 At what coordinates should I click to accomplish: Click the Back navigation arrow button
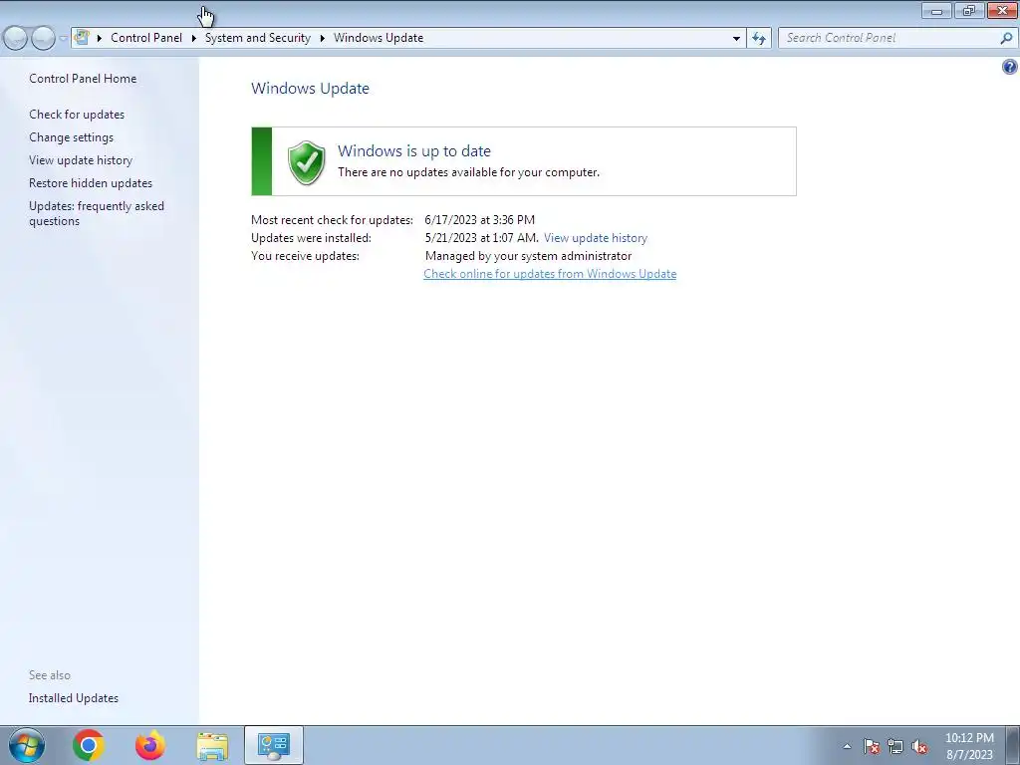(x=16, y=38)
